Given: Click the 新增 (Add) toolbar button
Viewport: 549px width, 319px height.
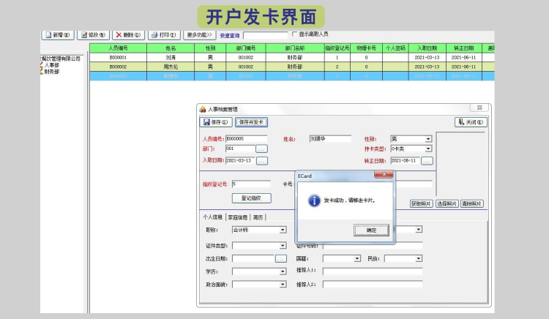Looking at the screenshot, I should coord(58,34).
